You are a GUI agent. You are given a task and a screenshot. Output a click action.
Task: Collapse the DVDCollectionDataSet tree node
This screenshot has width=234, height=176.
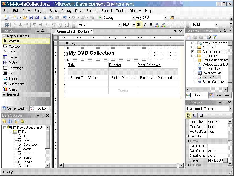[5, 128]
